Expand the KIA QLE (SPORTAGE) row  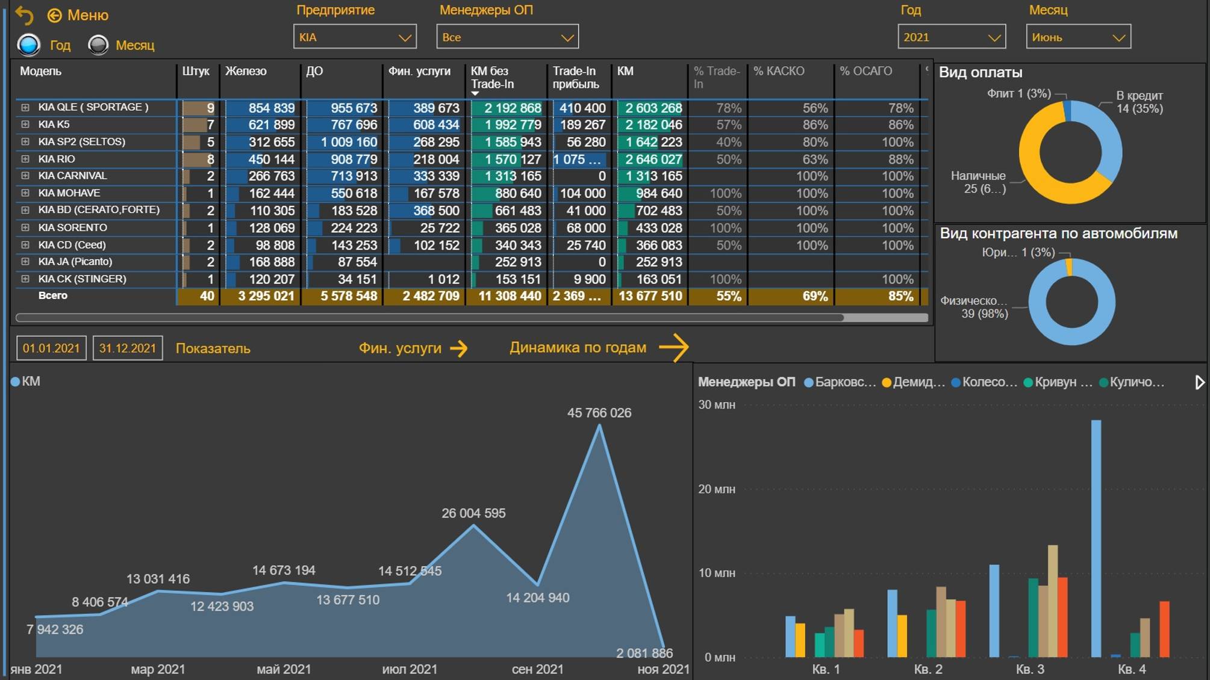click(x=25, y=107)
